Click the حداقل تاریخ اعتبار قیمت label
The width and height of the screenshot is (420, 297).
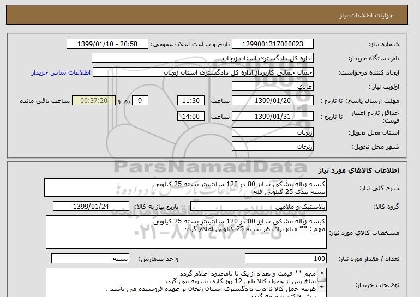pyautogui.click(x=375, y=117)
